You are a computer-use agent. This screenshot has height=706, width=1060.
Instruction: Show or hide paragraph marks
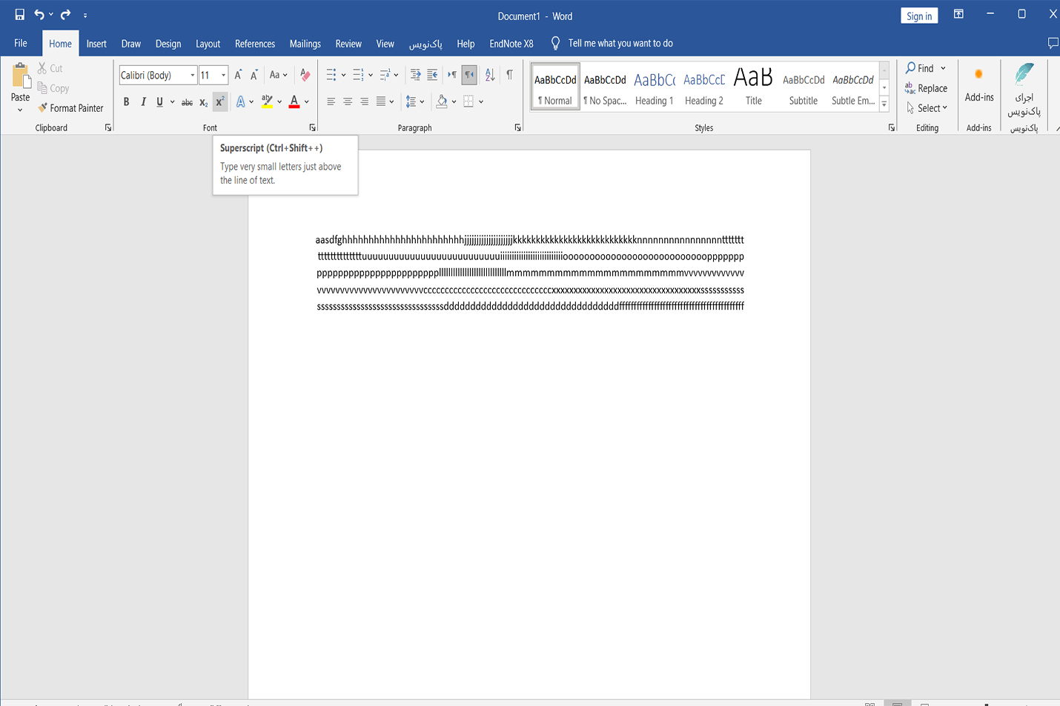click(509, 75)
